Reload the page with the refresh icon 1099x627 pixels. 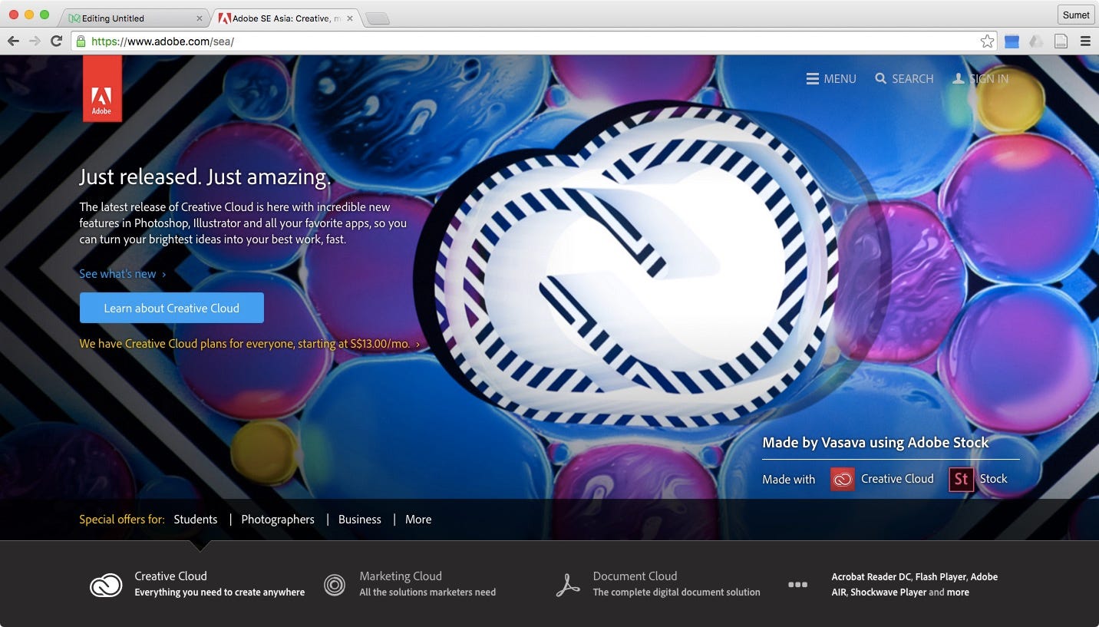(56, 41)
